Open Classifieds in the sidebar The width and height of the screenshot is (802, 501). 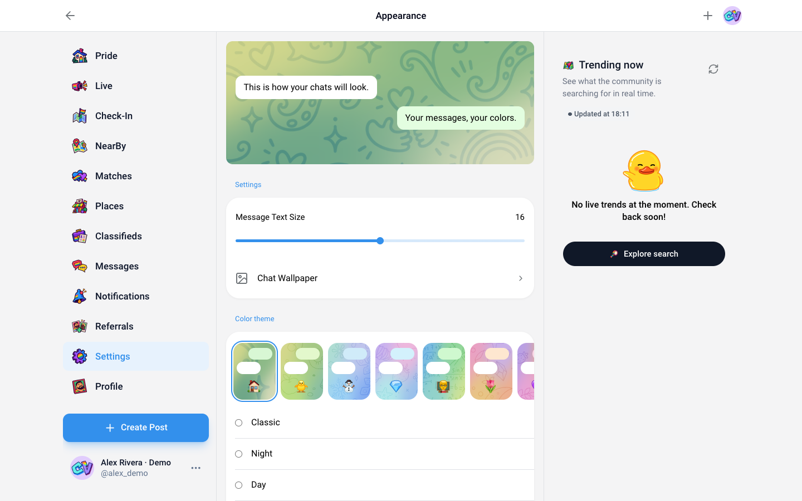136,236
